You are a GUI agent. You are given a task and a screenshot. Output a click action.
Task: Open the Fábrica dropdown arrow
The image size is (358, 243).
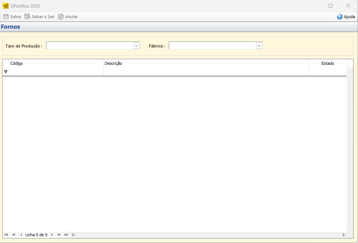259,46
